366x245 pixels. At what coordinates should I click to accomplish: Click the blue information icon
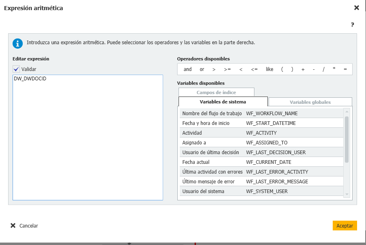pyautogui.click(x=17, y=43)
